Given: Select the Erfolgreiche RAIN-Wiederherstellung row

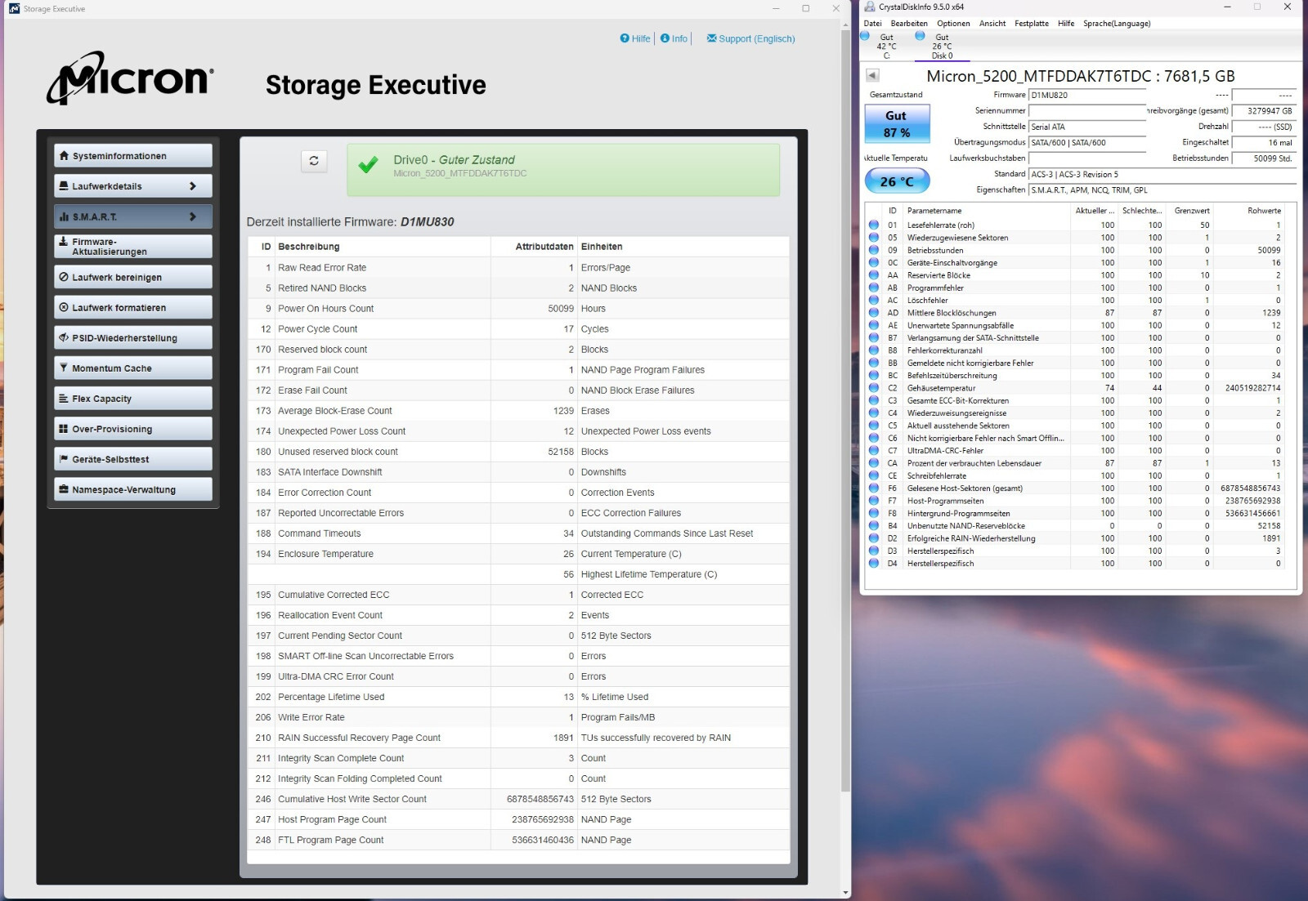Looking at the screenshot, I should click(x=1075, y=538).
